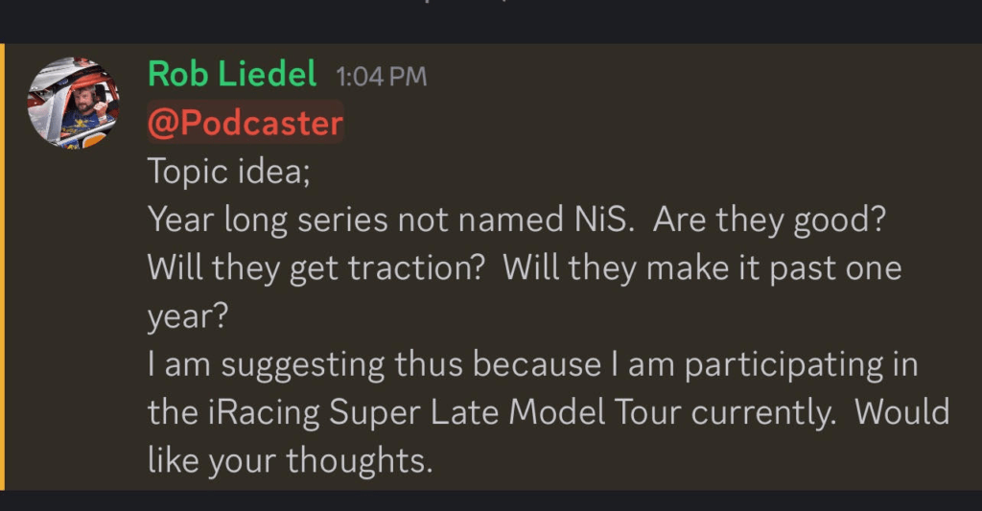Click the word 'suggesting' in message
This screenshot has width=982, height=511.
point(302,365)
